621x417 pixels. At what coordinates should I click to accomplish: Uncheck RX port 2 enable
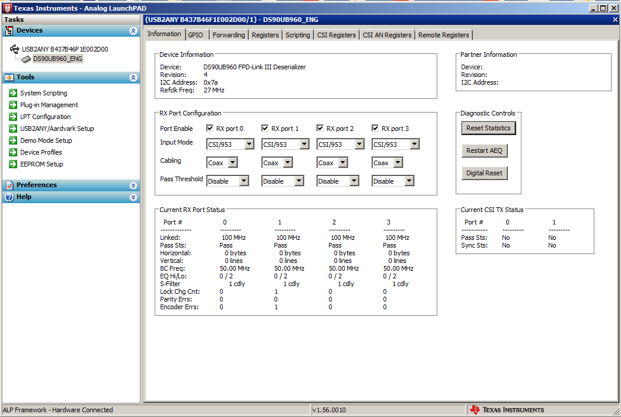point(320,128)
